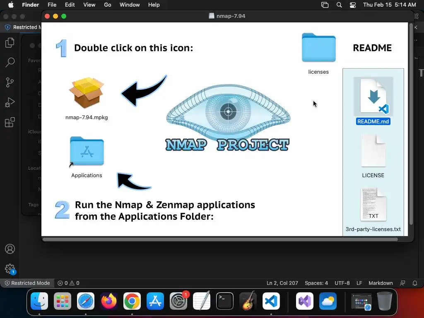Screen dimensions: 424x318
Task: Open Control Center in menu bar
Action: 353,5
